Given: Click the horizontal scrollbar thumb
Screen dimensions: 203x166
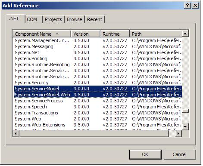Looking at the screenshot, I should [x=94, y=134].
